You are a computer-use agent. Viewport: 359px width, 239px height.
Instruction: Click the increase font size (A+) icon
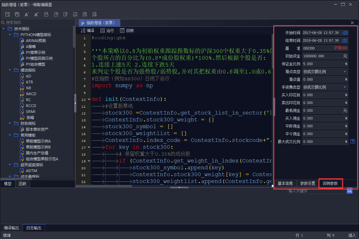click(x=36, y=14)
